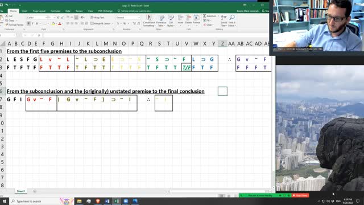Viewport: 364px width, 205px height.
Task: Apply percent style format
Action: 125,23
